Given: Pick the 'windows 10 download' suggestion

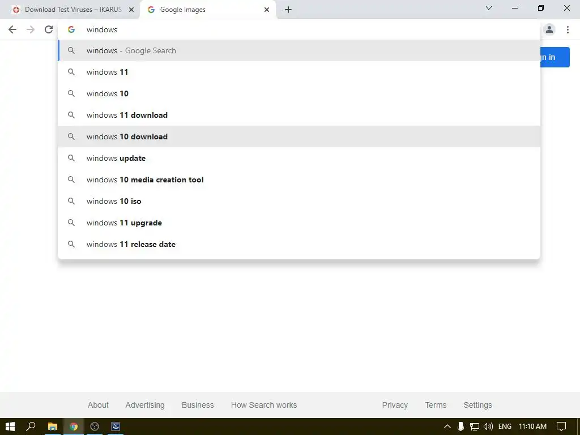Looking at the screenshot, I should coord(299,137).
